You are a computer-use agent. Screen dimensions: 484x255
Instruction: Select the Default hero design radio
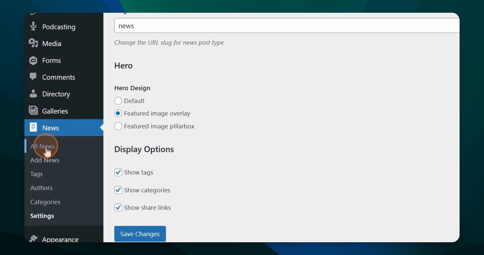118,101
